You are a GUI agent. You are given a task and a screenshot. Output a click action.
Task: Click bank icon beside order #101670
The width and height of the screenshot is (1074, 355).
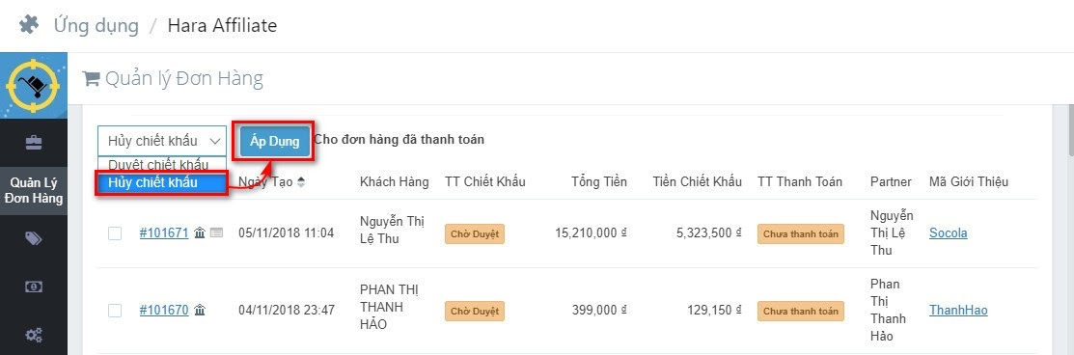click(200, 311)
